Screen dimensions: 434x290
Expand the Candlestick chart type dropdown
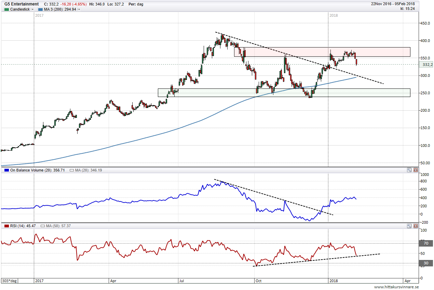(x=32, y=10)
